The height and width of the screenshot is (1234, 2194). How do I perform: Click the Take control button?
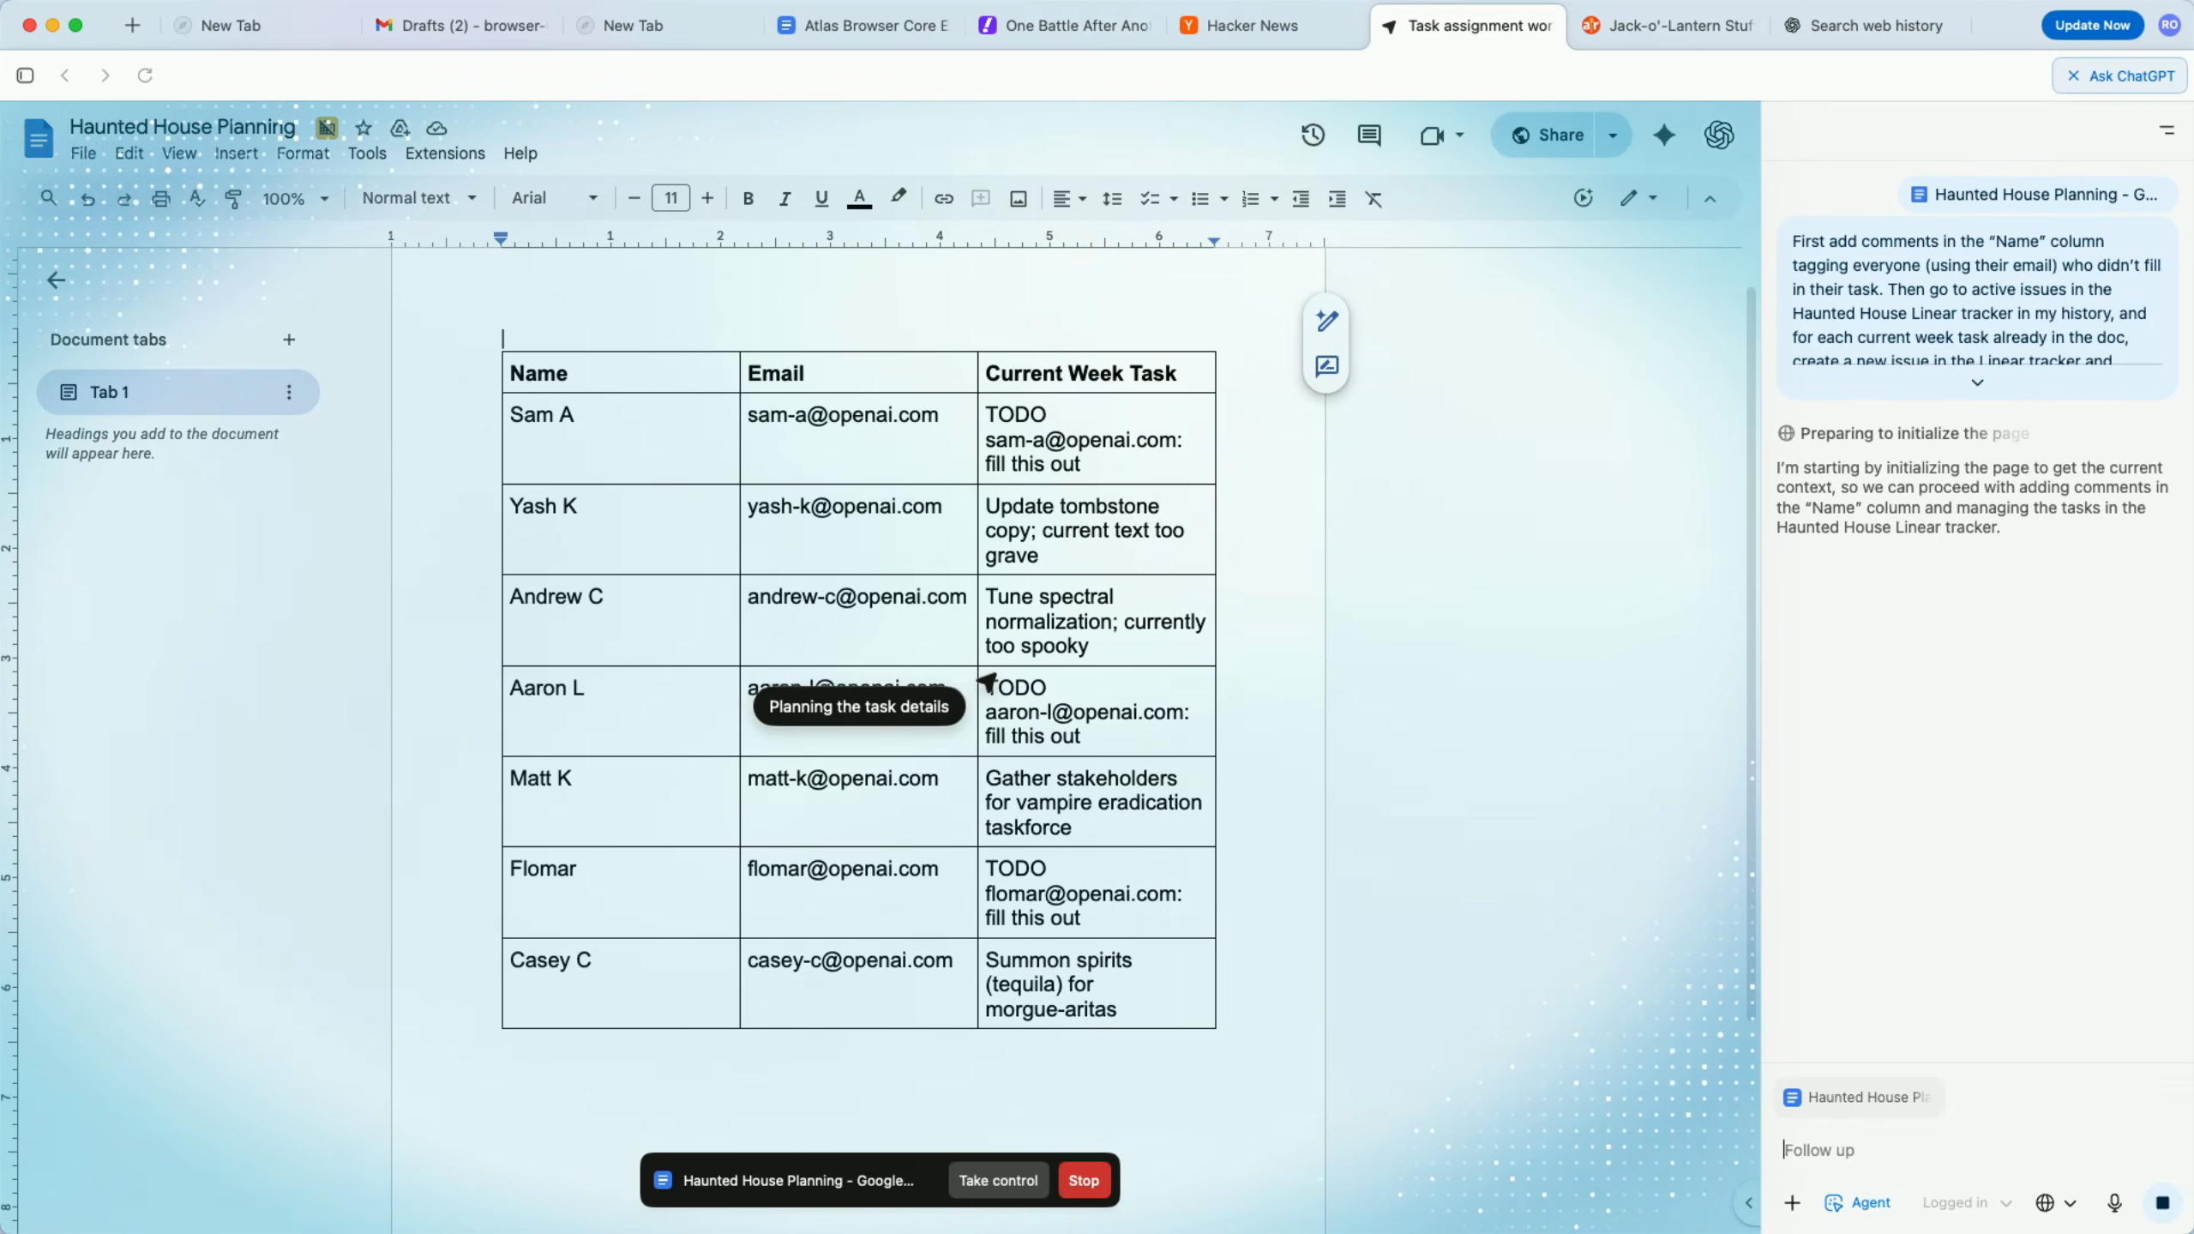click(997, 1180)
